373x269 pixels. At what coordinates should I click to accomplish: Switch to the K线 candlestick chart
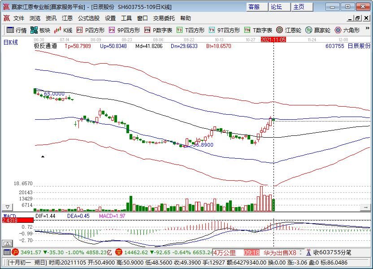click(x=63, y=30)
